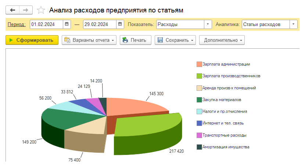The width and height of the screenshot is (305, 167).
Task: Click the legend label Транспортные расходы
Action: [224, 135]
